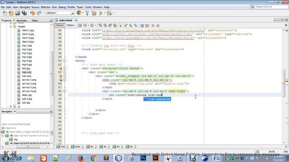This screenshot has height=162, width=289.
Task: Open Test Project dropdown arrow
Action: (113, 13)
